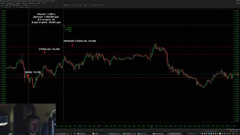Click the taskbar clock

[233, 133]
